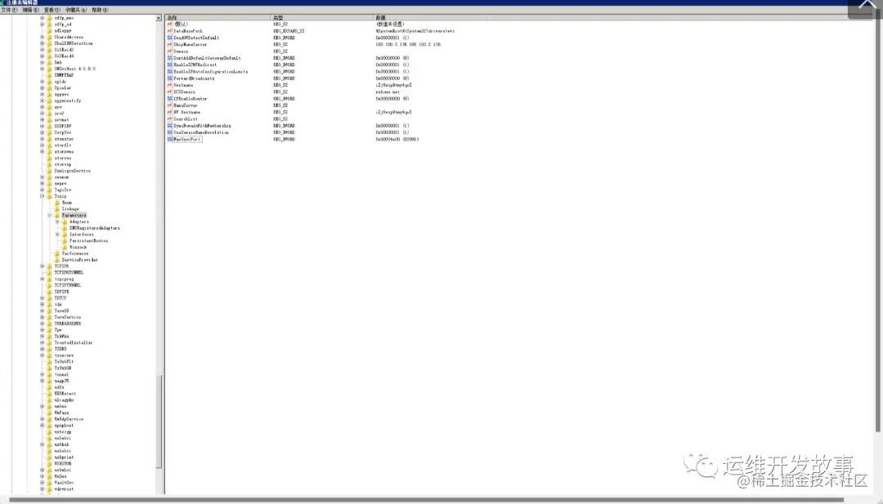Select the ForwardBroadcasts DWORD icon
883x504 pixels.
(x=169, y=78)
